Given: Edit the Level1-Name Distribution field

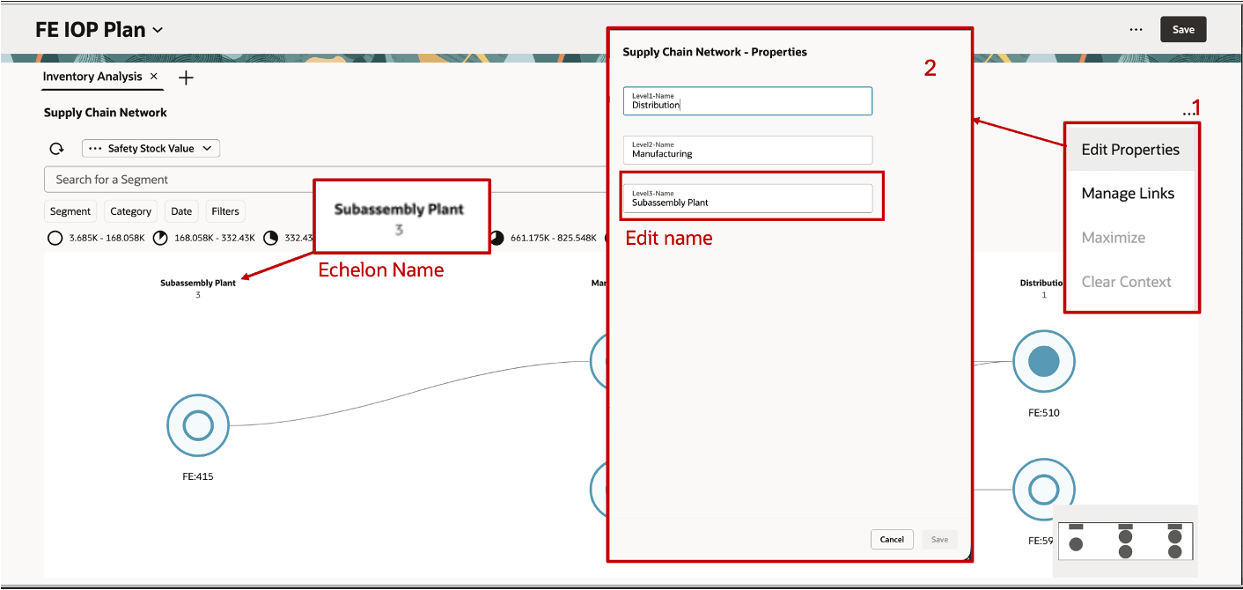Looking at the screenshot, I should [747, 101].
